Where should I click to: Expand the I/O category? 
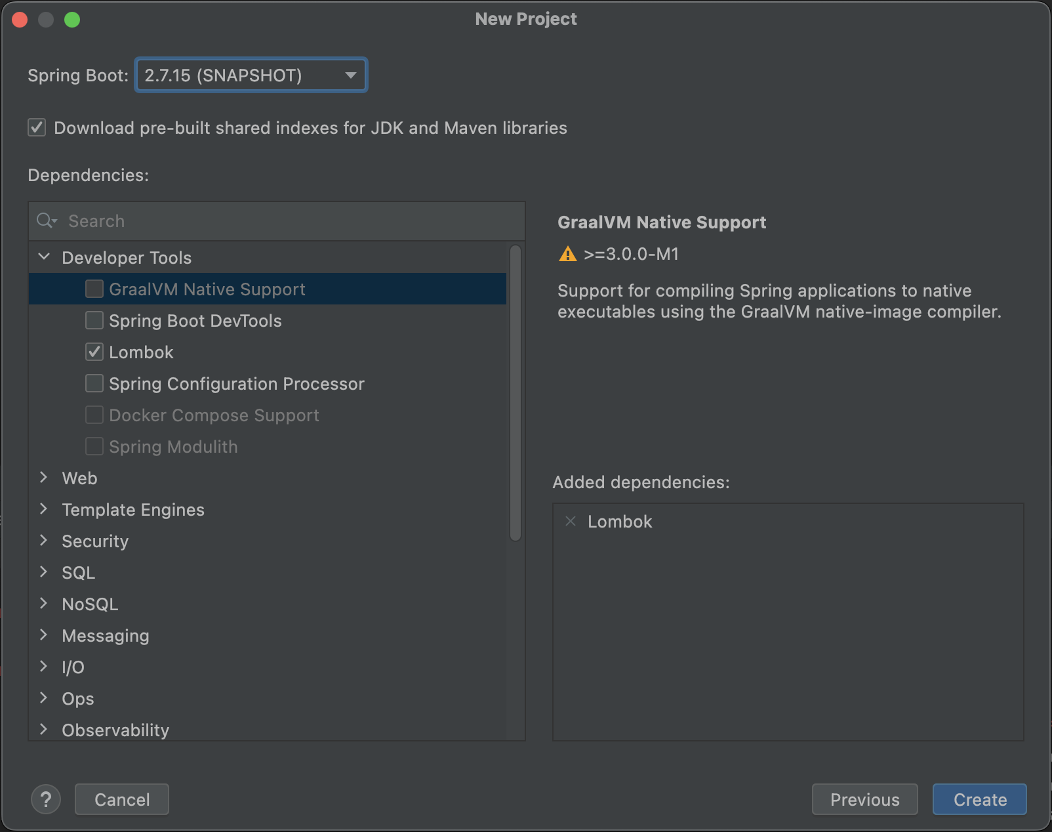coord(44,667)
